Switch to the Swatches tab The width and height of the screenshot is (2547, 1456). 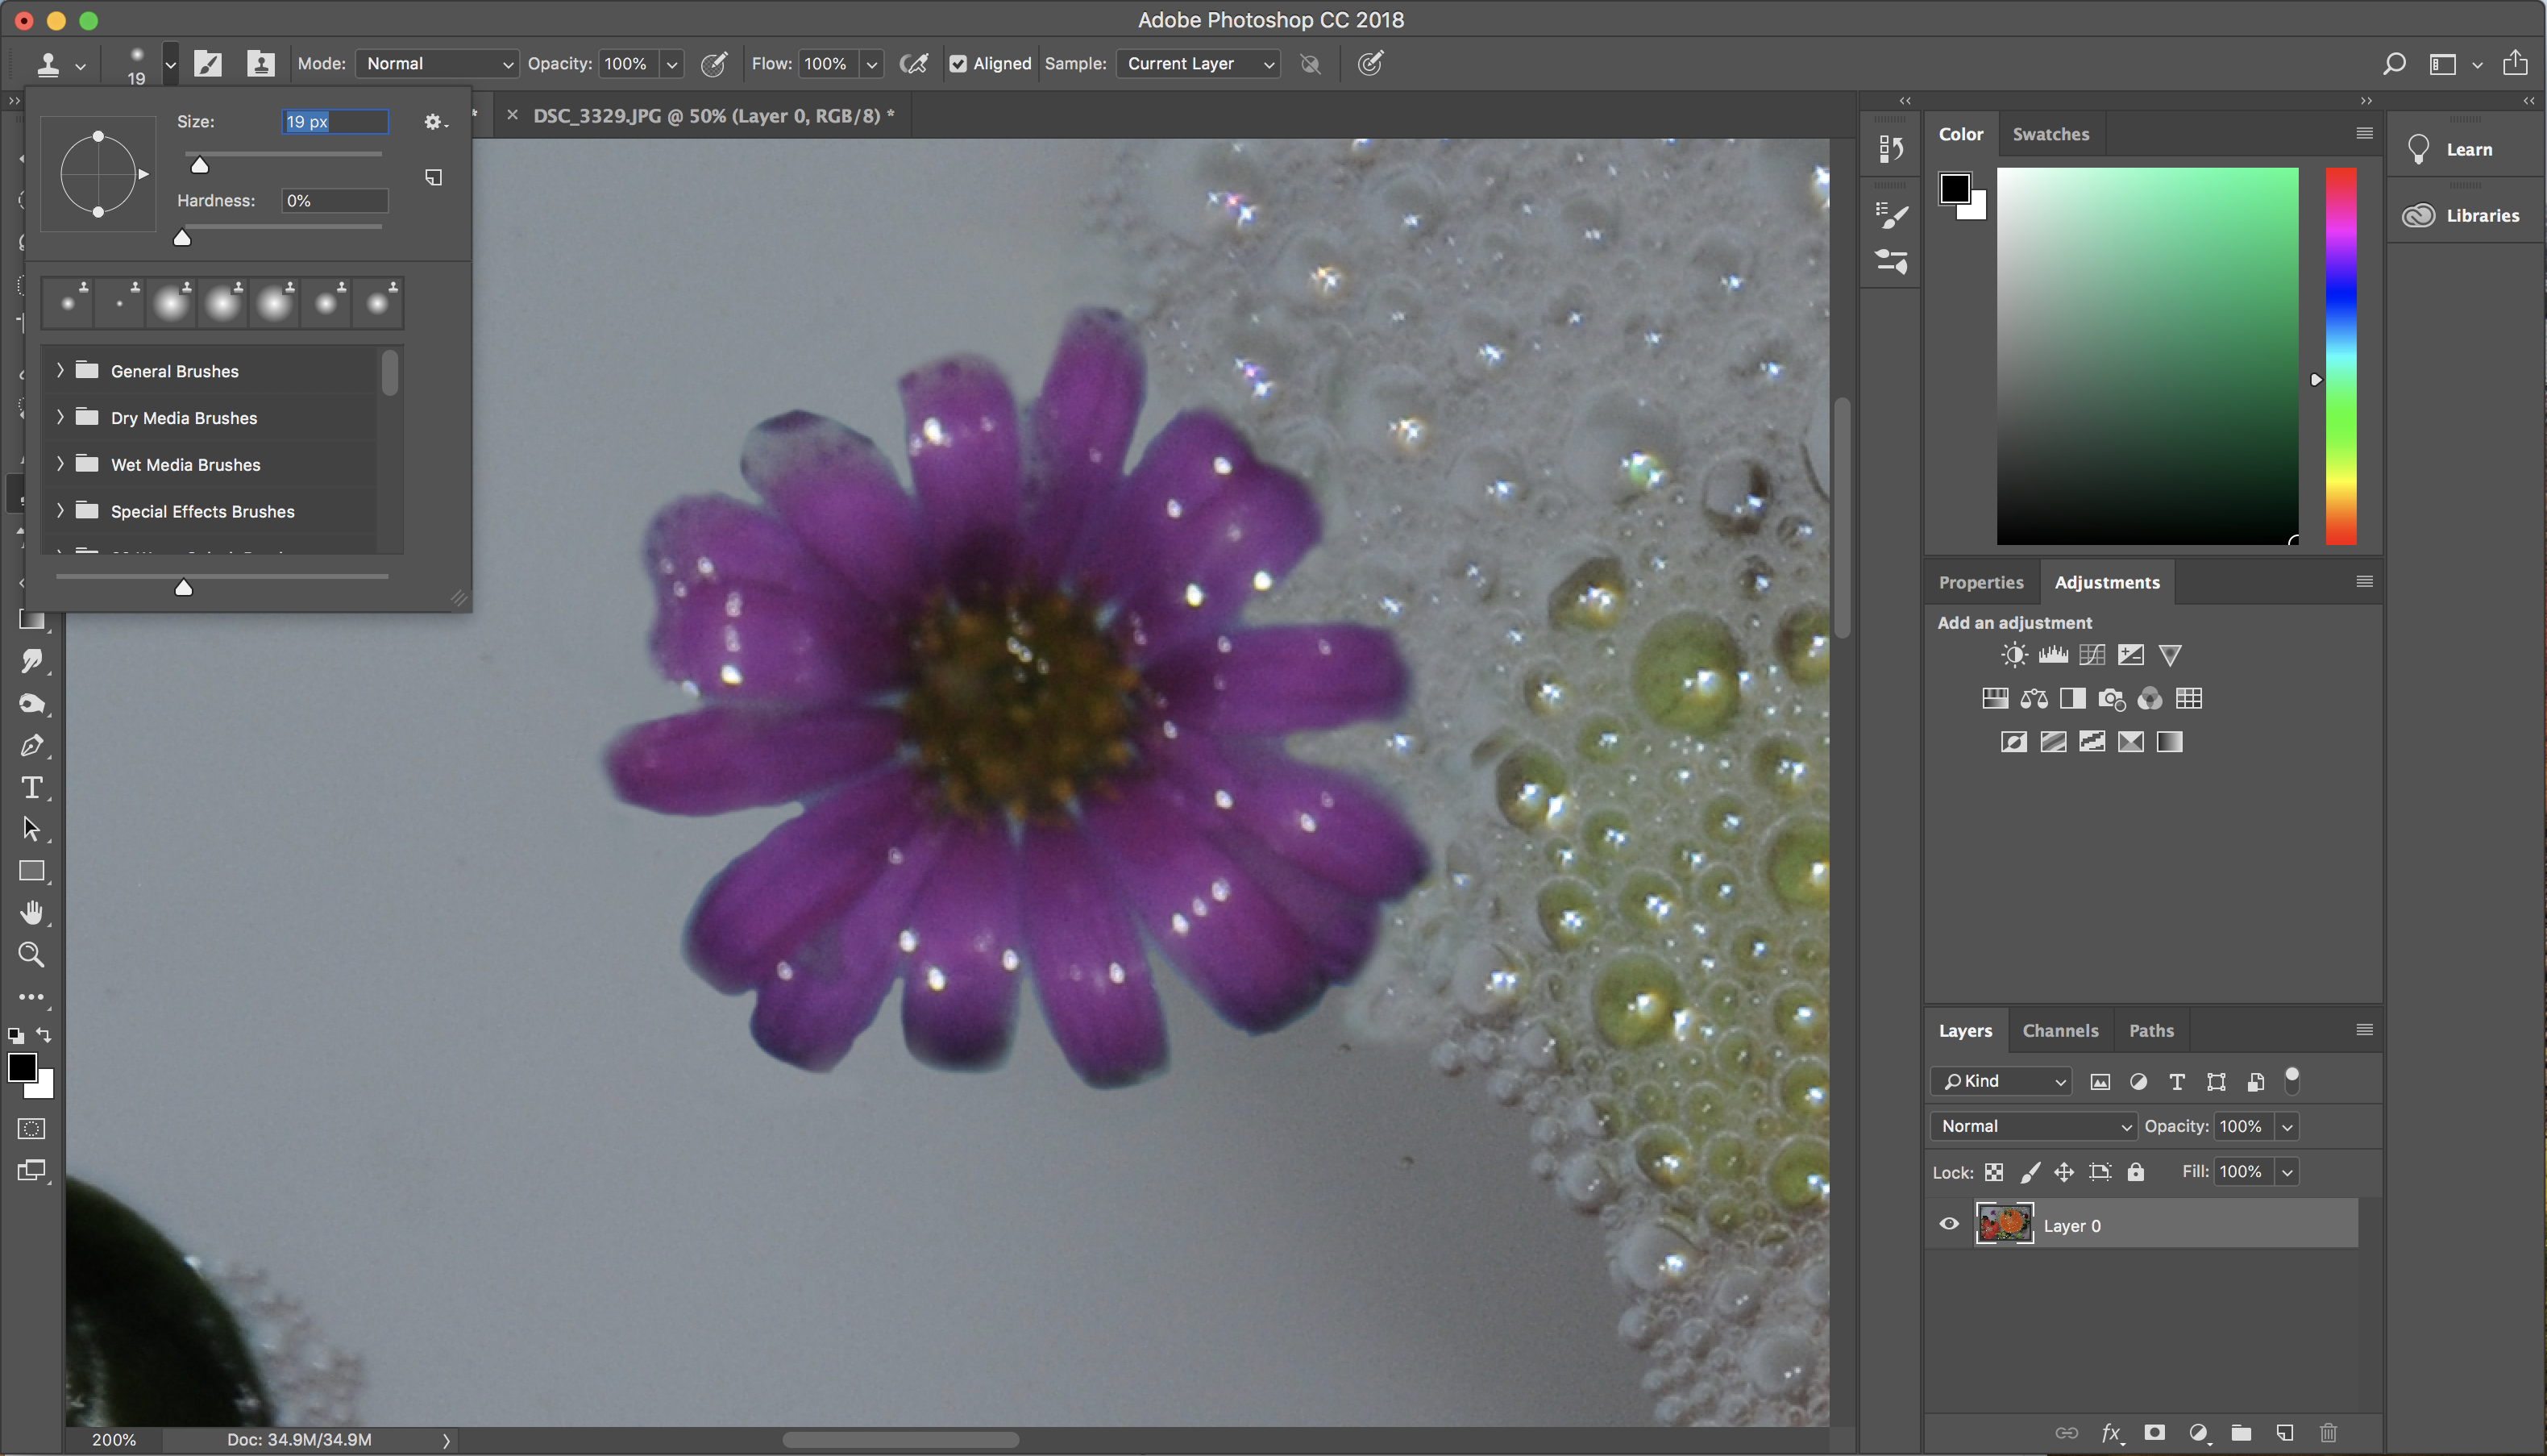[x=2050, y=134]
